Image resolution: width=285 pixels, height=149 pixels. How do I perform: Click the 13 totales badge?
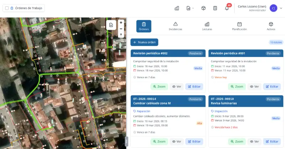276,42
